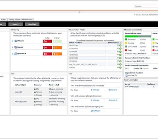Expand the HyperV domain row
This screenshot has height=139, width=158.
click(x=13, y=47)
